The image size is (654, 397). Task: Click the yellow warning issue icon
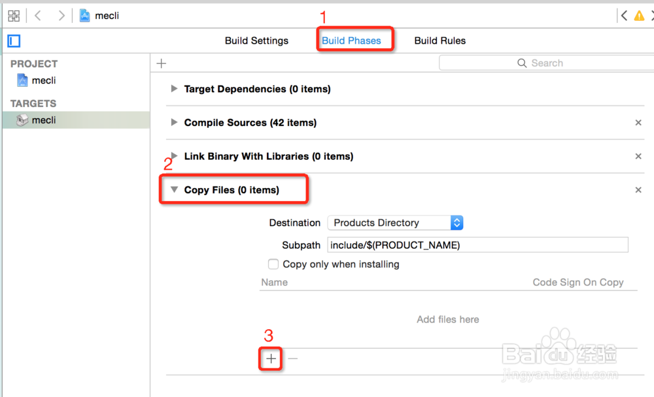[639, 16]
